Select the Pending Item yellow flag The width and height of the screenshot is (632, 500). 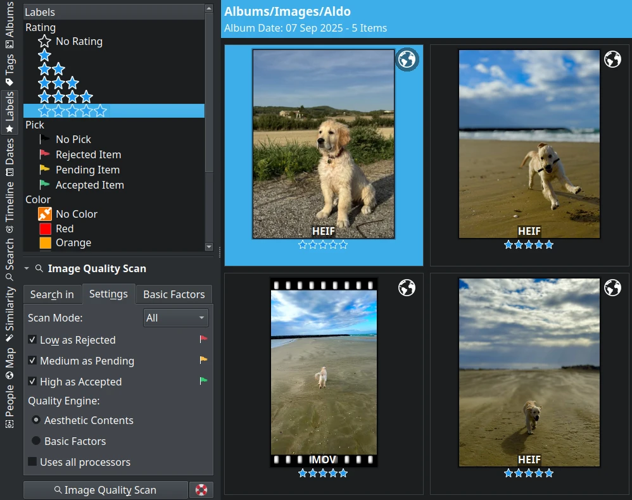tap(44, 170)
